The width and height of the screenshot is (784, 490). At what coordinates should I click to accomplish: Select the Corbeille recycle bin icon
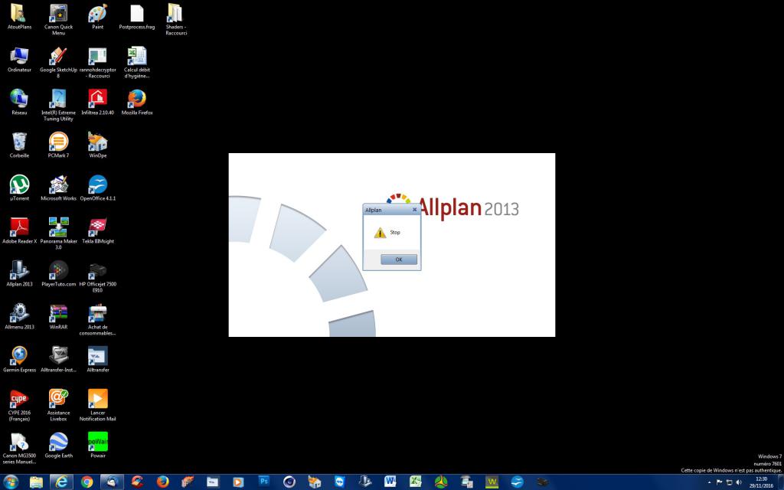pyautogui.click(x=19, y=146)
